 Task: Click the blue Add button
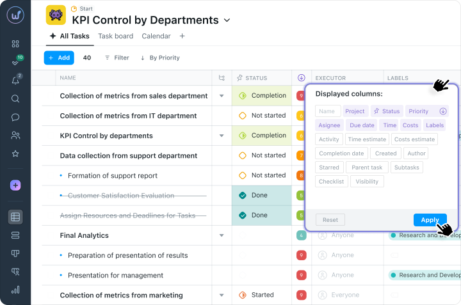[59, 58]
